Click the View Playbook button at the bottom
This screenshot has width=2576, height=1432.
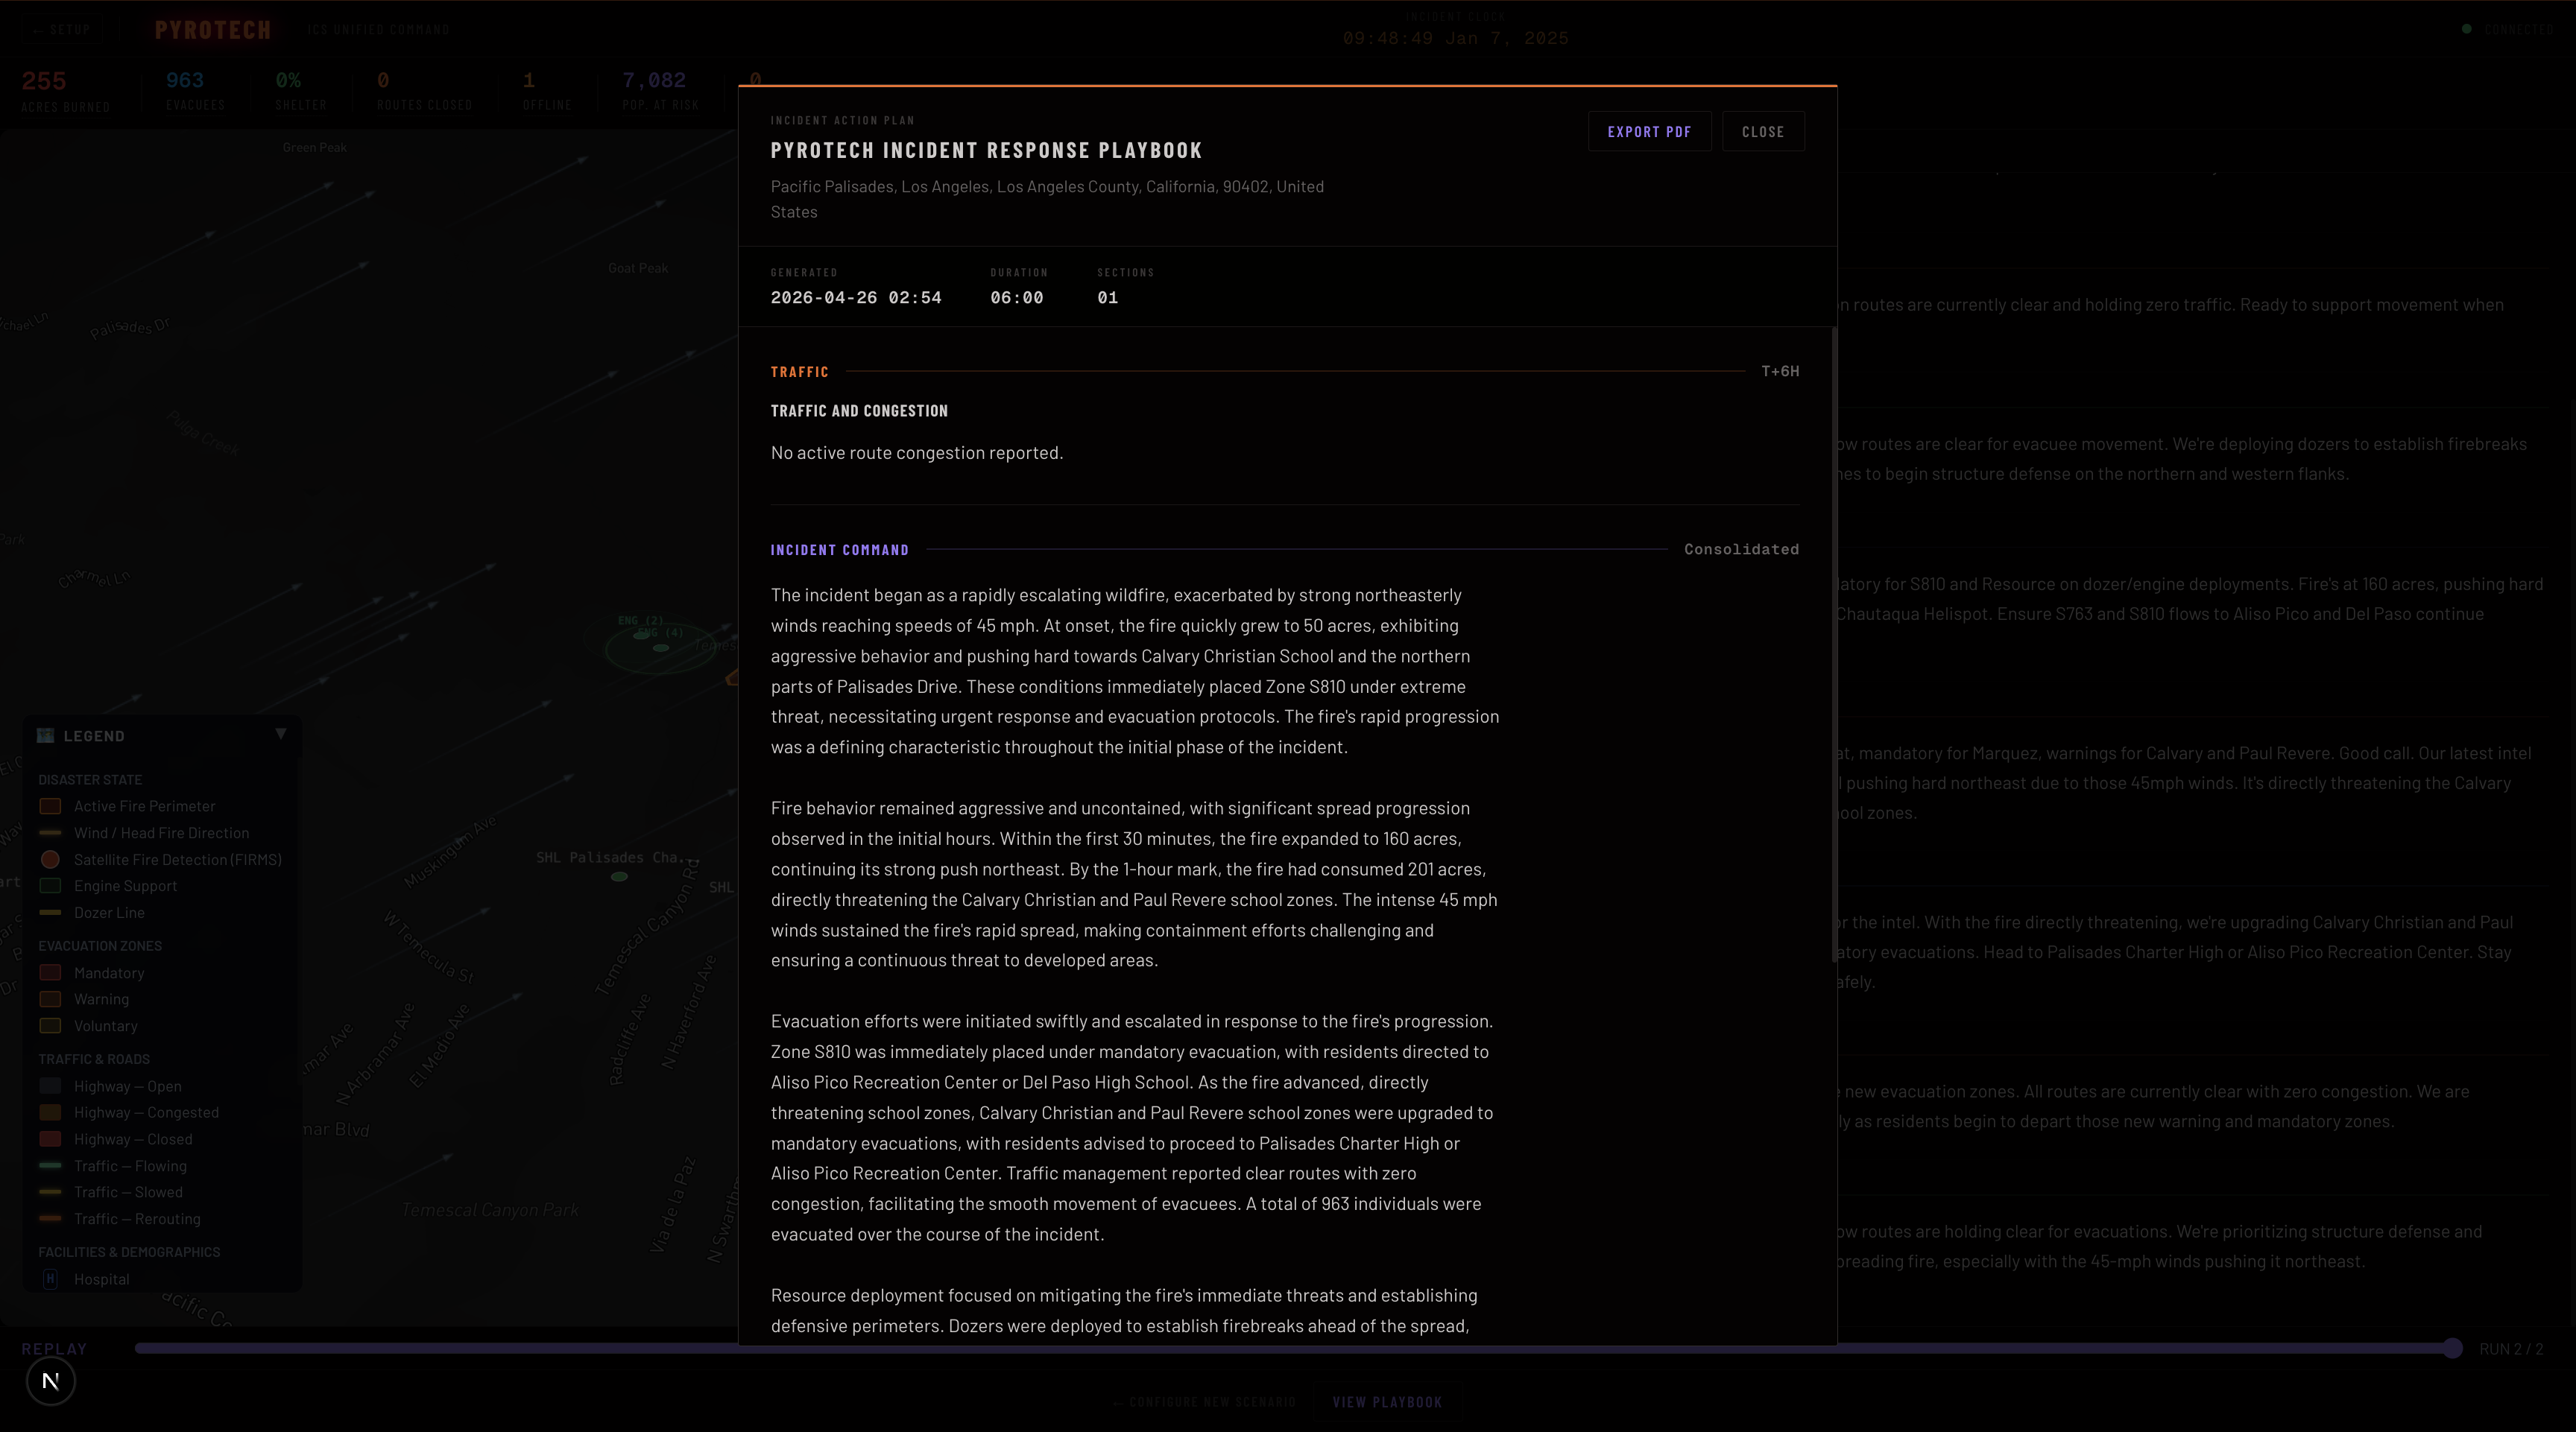(1387, 1402)
